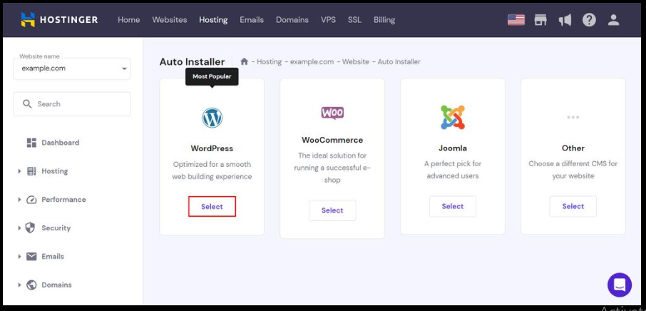Click the Hosting server icon in the sidebar

(31, 171)
